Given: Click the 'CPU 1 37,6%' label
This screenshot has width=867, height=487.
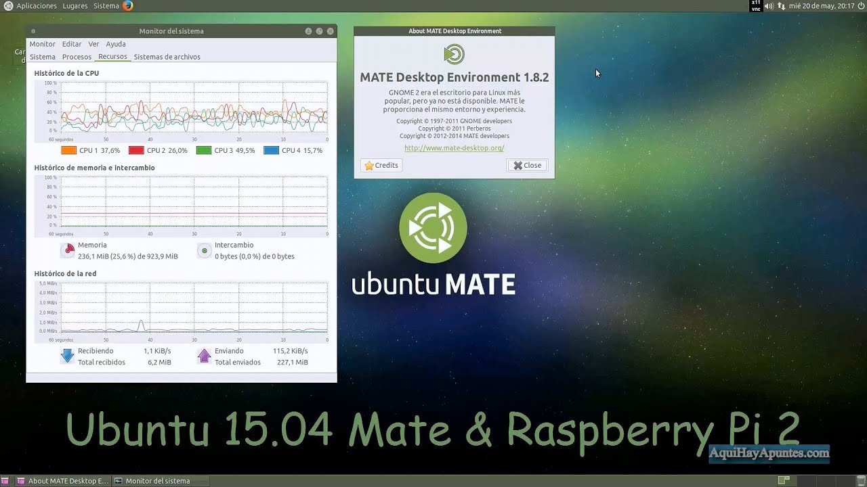Looking at the screenshot, I should (x=100, y=150).
